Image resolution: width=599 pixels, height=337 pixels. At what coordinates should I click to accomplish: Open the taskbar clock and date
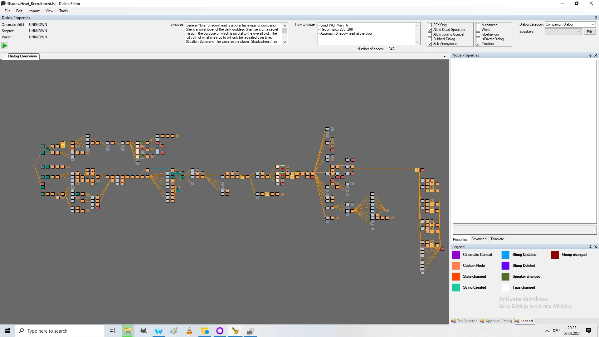(x=572, y=331)
